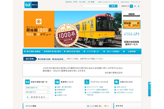Set font size to large (大)
Viewport: 164px width, 109px height.
pos(138,6)
